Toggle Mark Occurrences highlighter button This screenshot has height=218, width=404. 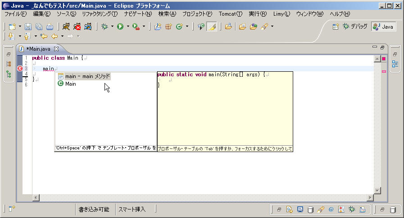point(212,26)
